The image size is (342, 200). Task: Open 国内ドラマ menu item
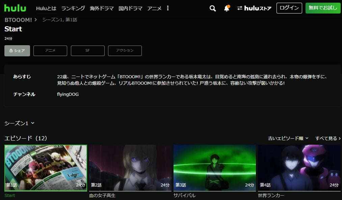(130, 8)
